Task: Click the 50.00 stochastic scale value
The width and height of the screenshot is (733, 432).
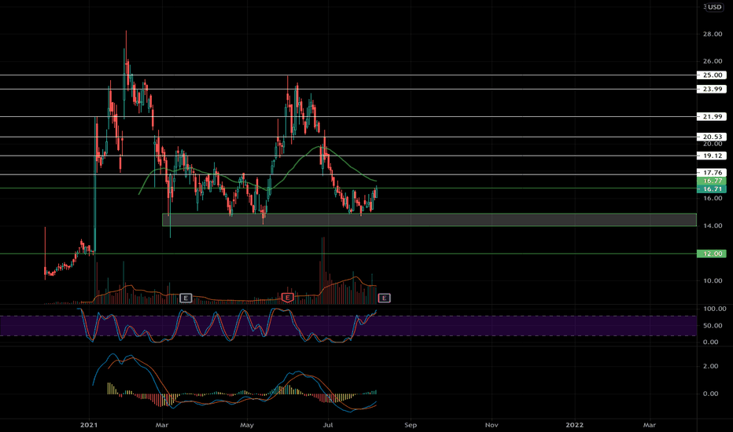Action: point(713,325)
